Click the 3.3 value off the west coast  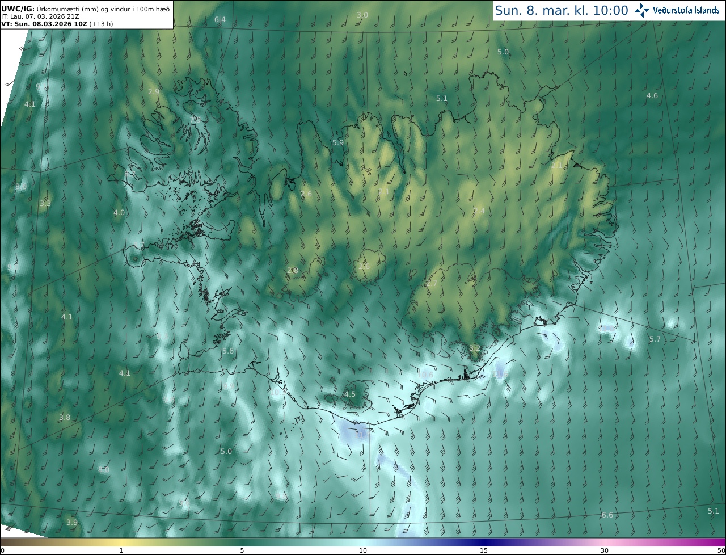pos(45,203)
